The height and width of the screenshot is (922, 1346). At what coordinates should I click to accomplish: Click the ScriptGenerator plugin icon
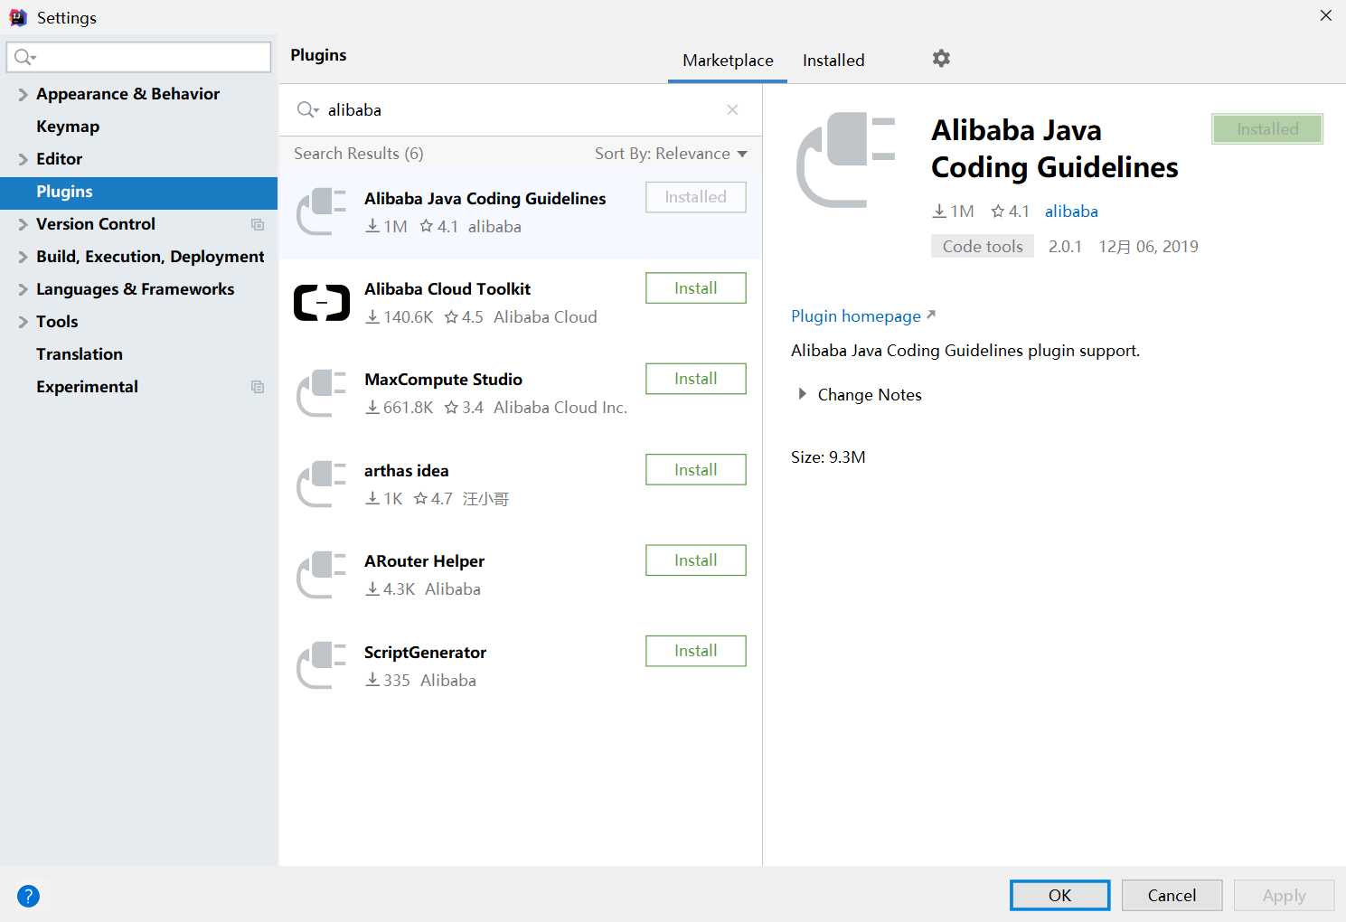click(x=322, y=665)
